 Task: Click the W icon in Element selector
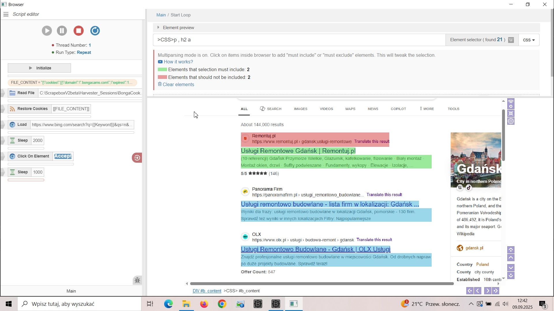pyautogui.click(x=511, y=40)
